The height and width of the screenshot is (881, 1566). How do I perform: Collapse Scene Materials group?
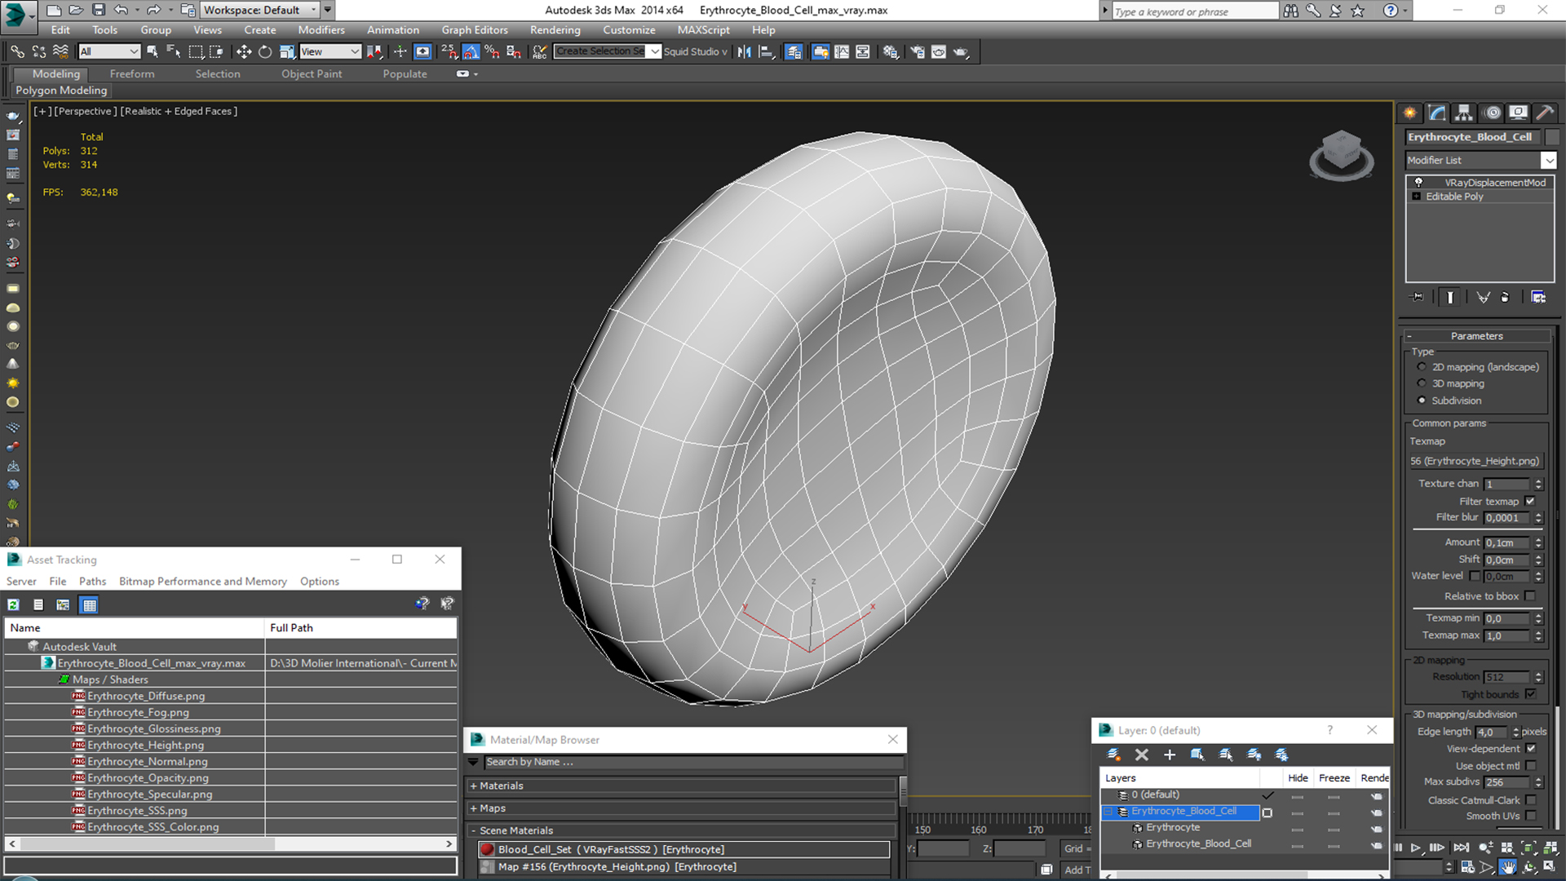(473, 830)
